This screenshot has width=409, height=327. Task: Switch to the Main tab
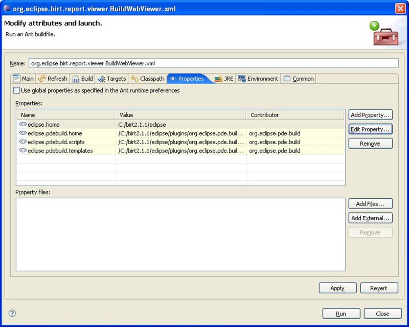[x=23, y=78]
